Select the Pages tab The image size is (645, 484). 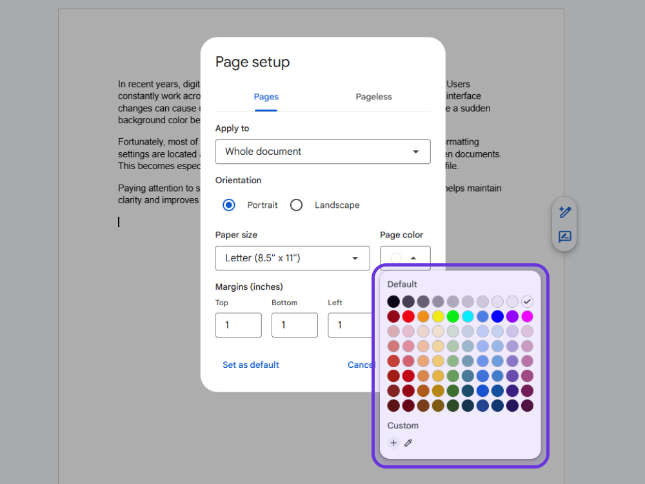266,97
